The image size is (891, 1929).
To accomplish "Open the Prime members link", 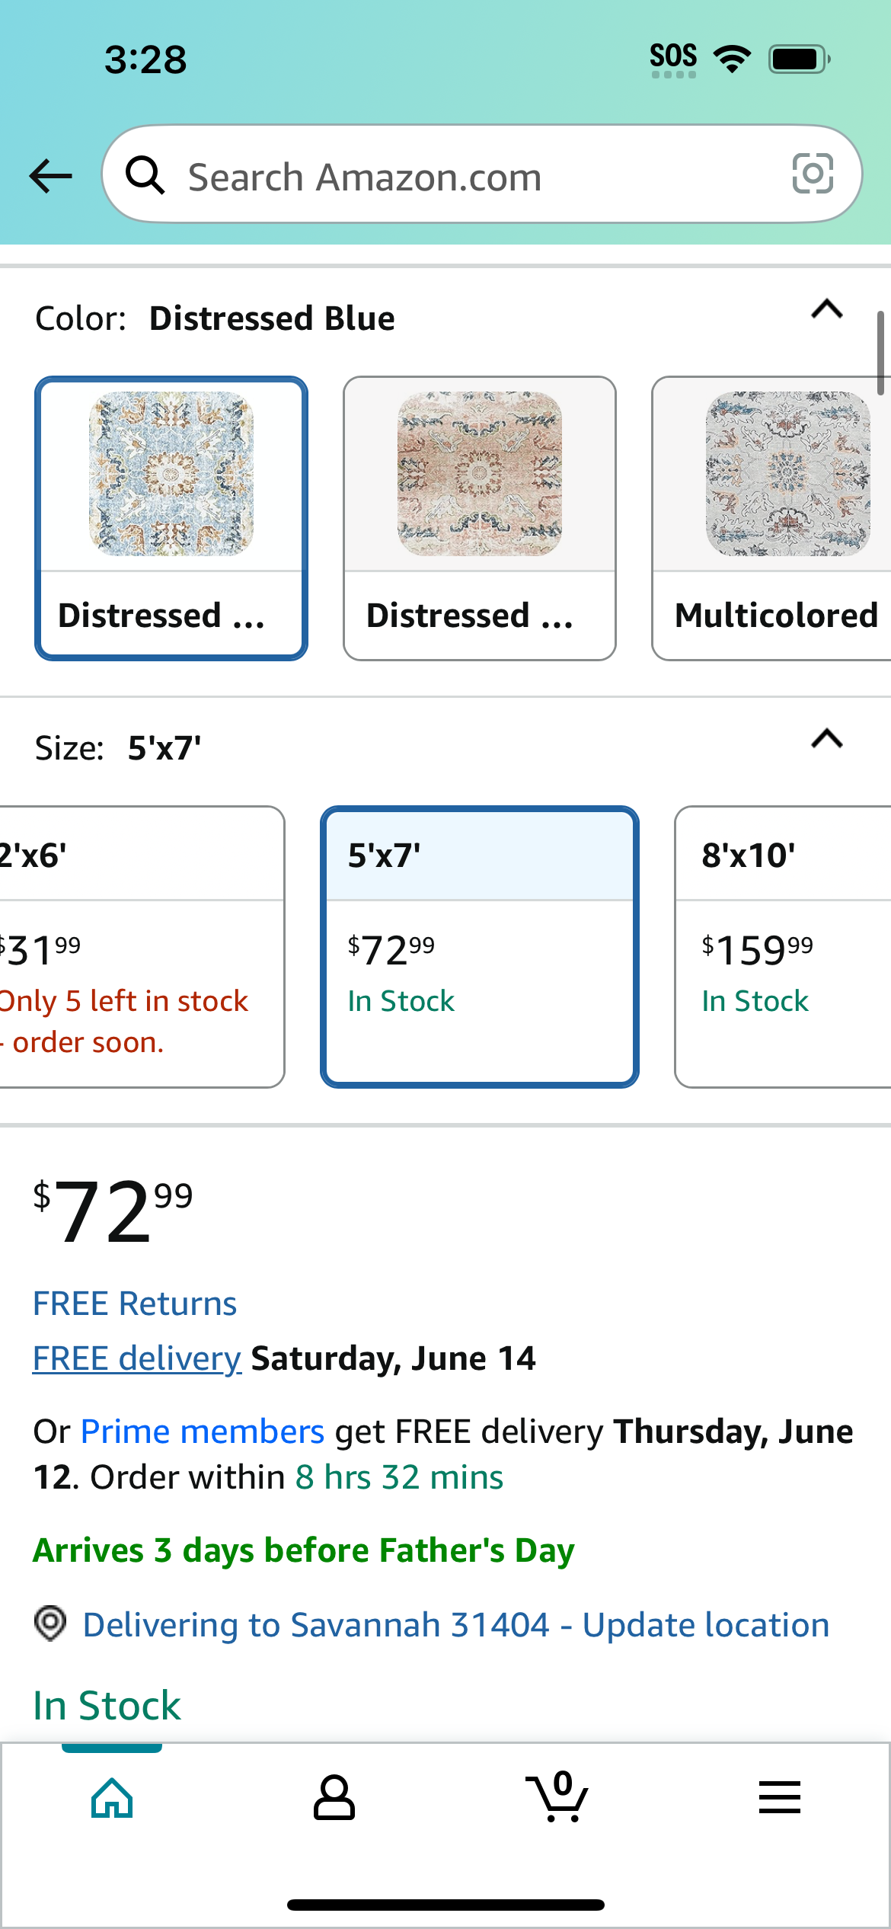I will tap(203, 1432).
